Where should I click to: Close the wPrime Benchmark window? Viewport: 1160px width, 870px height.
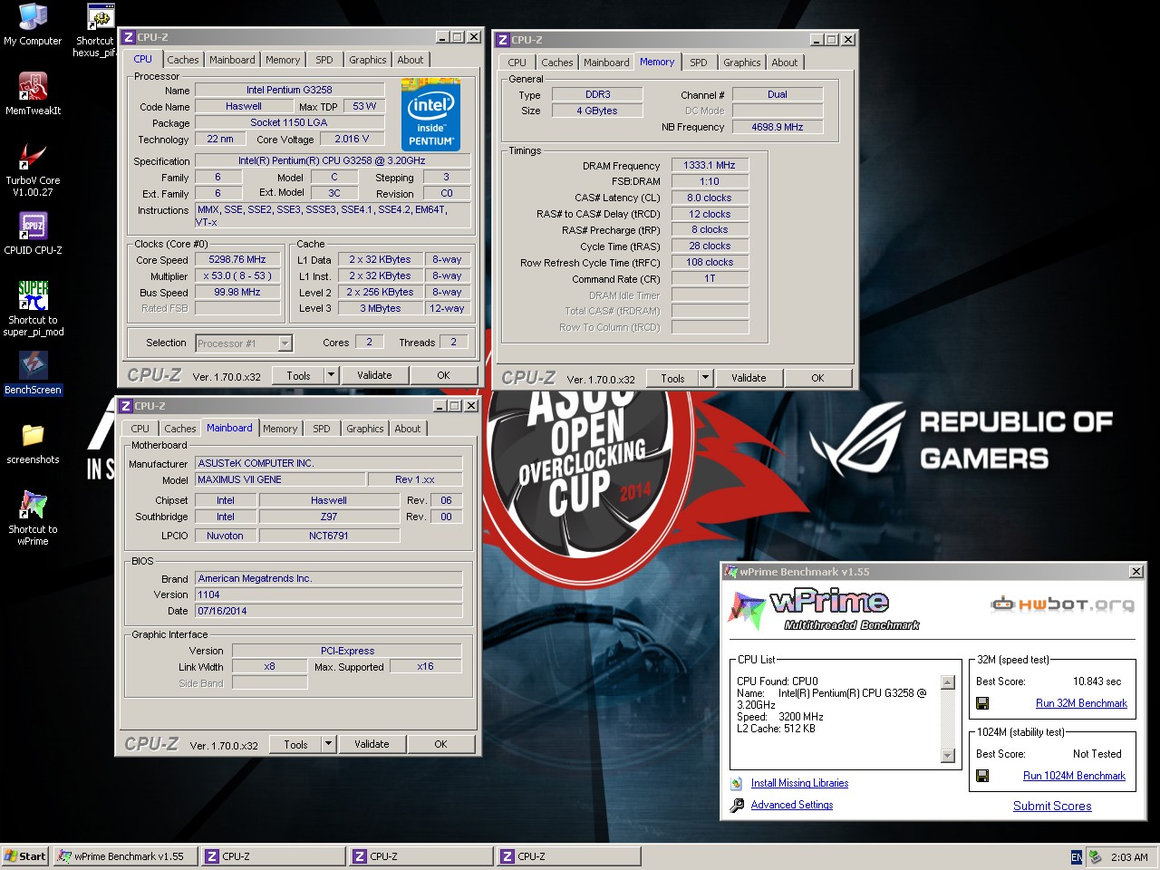1136,572
